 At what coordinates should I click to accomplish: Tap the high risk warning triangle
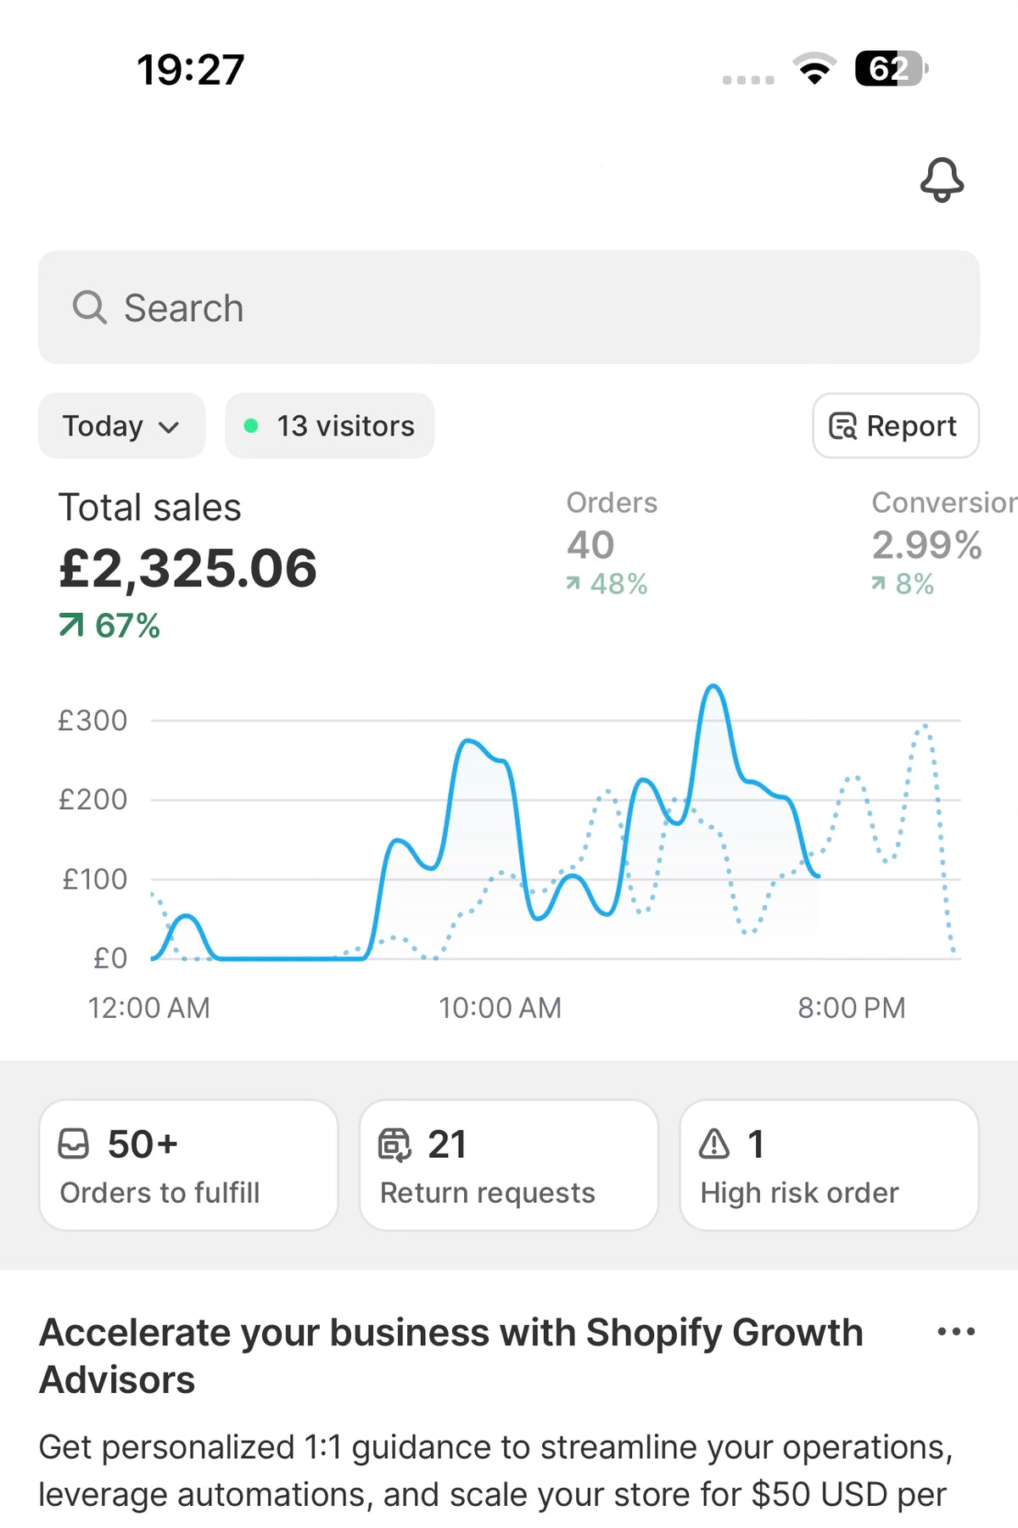(x=714, y=1143)
